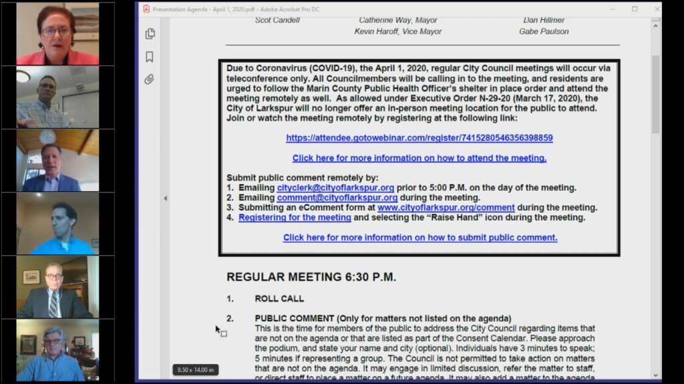Click the name Gabe Paulson
Image resolution: width=684 pixels, height=384 pixels.
[544, 31]
